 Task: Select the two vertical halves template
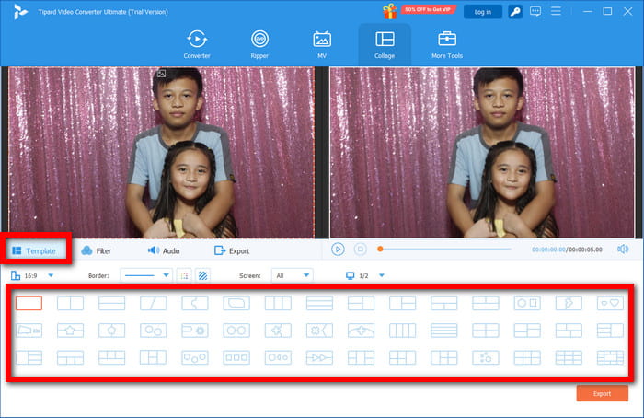pos(70,303)
